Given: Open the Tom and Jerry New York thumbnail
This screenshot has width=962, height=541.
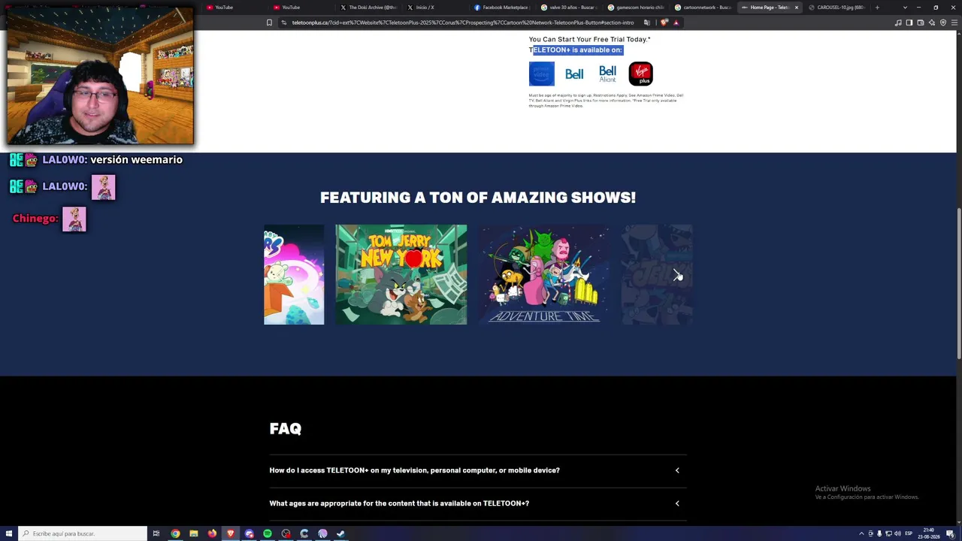Looking at the screenshot, I should [x=401, y=275].
